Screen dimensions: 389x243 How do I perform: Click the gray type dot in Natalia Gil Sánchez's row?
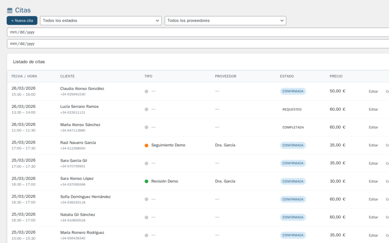(146, 217)
